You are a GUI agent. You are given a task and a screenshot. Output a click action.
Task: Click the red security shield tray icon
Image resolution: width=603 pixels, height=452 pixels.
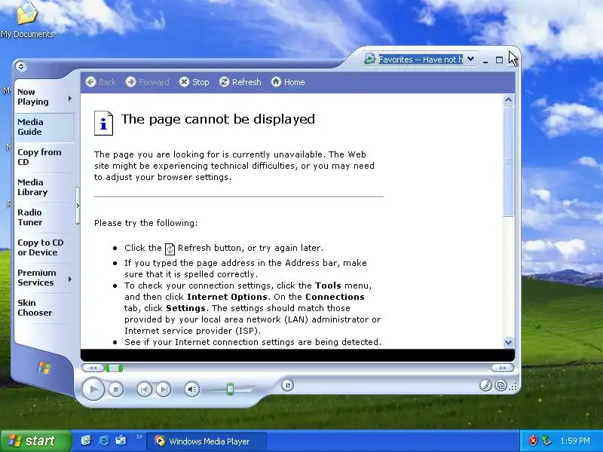click(x=533, y=441)
